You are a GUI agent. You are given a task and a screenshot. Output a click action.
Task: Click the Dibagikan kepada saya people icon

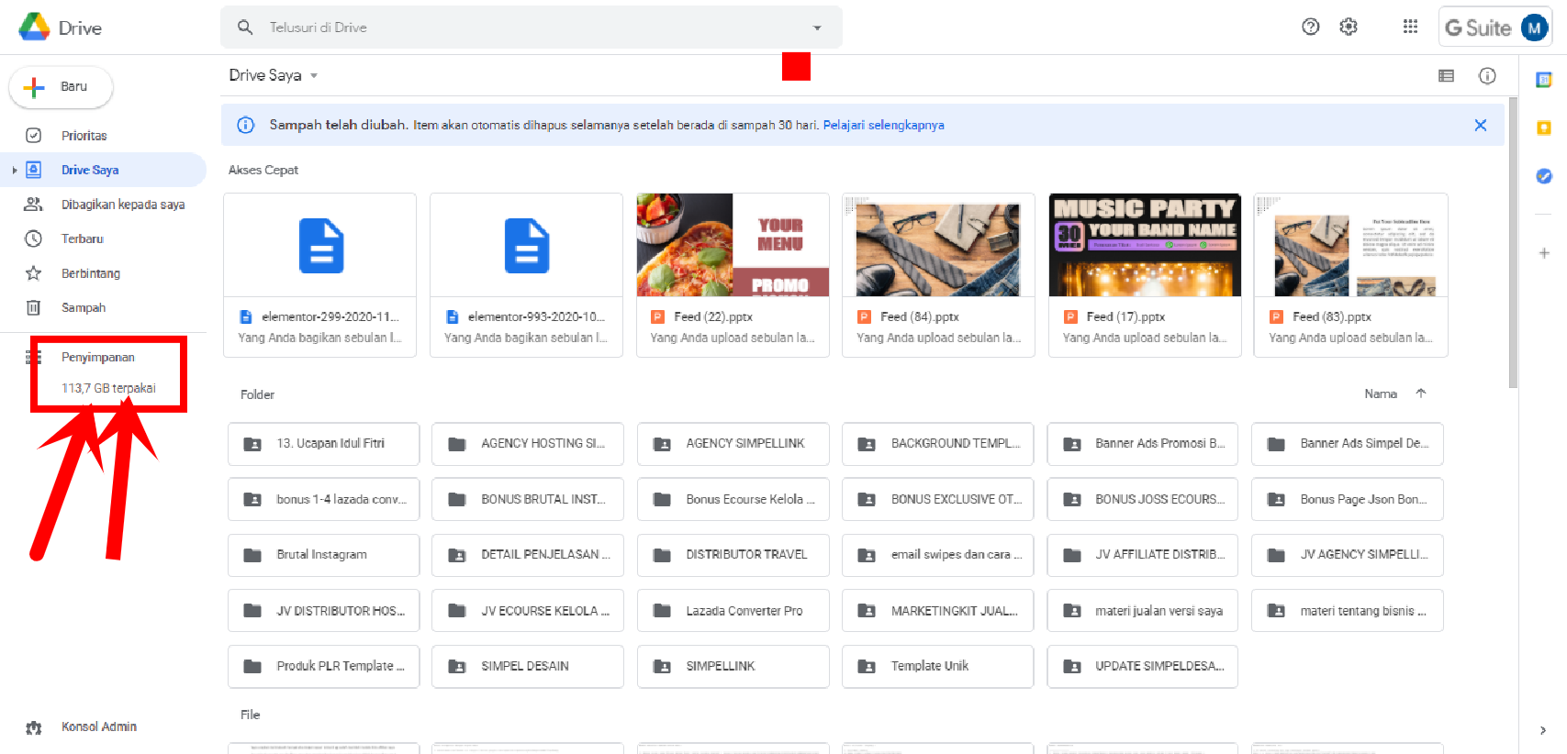click(33, 205)
